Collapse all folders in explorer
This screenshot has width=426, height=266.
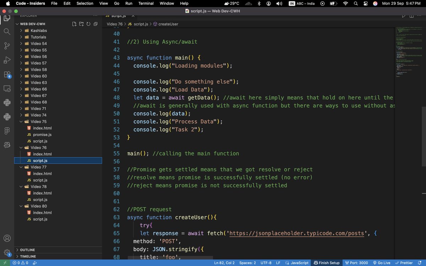click(x=95, y=24)
